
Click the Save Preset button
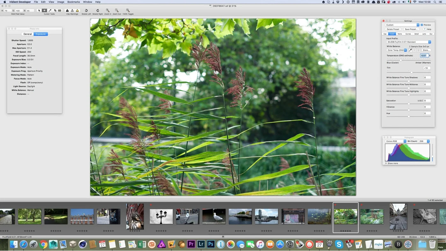[411, 29]
